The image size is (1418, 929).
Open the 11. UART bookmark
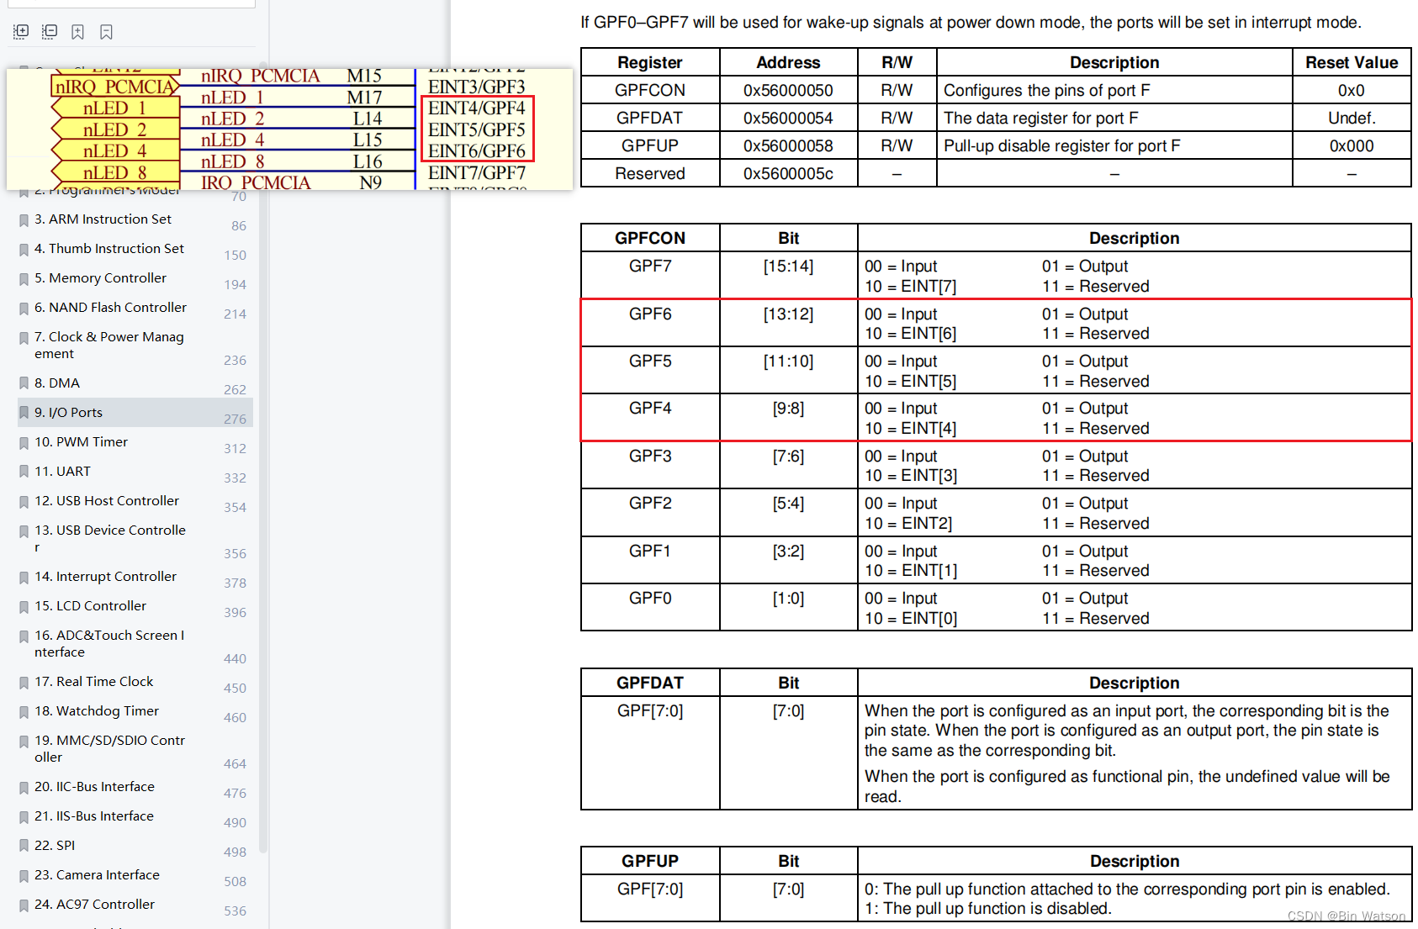(x=62, y=471)
